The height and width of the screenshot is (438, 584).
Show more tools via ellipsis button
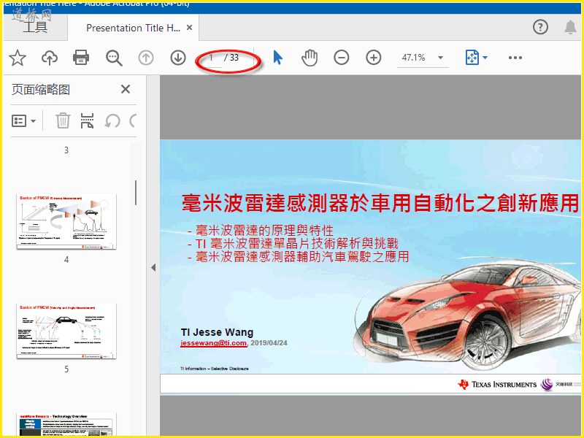tap(515, 58)
